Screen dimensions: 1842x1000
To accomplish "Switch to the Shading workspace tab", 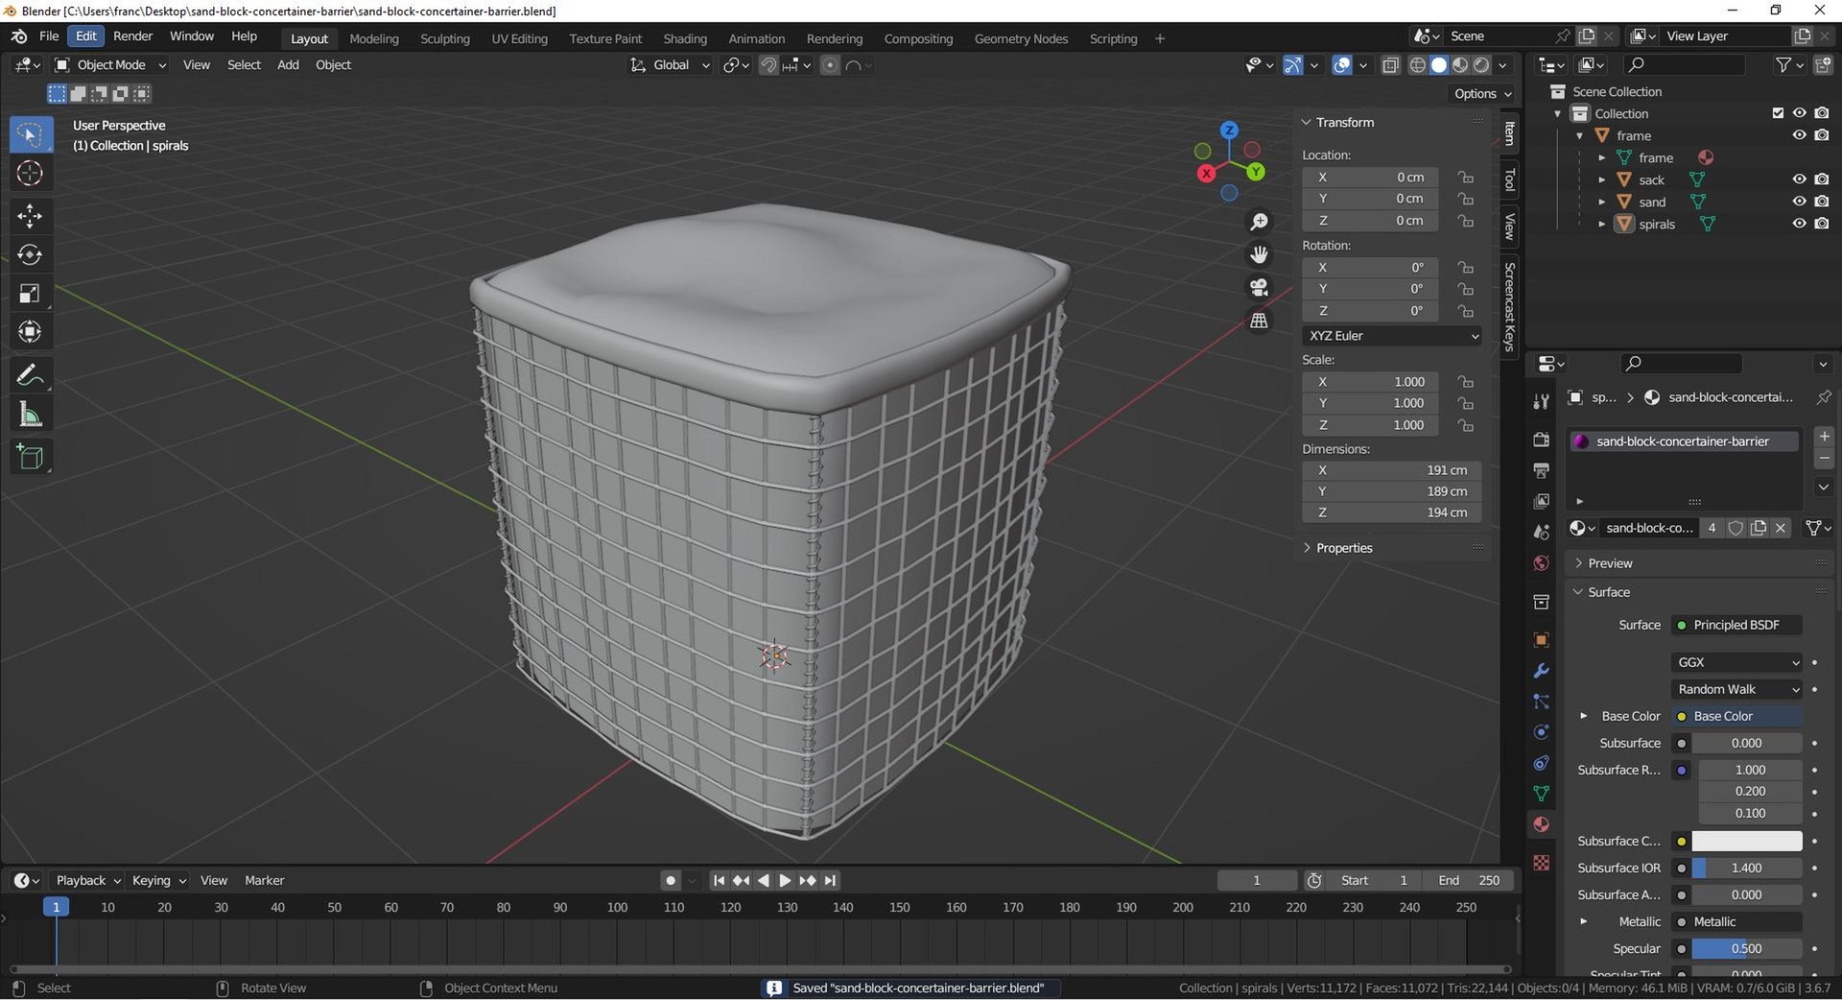I will [685, 38].
